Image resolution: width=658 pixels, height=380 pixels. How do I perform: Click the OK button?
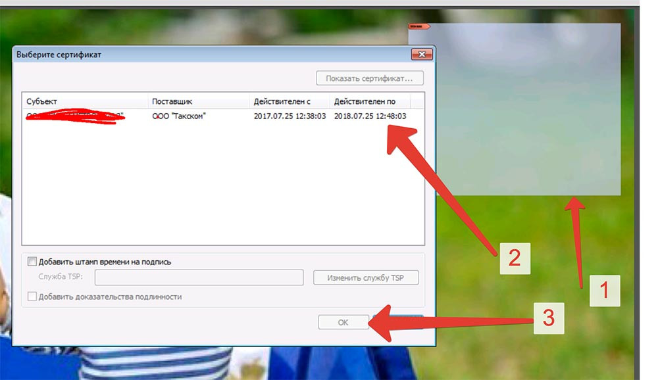[x=343, y=322]
